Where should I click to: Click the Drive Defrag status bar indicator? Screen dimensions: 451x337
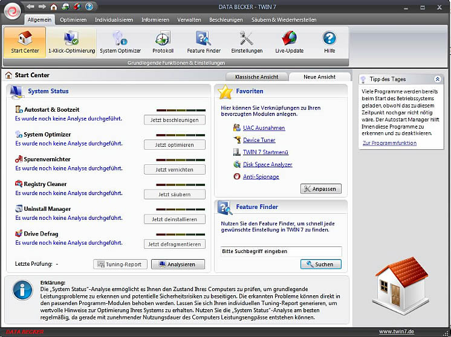(x=181, y=234)
